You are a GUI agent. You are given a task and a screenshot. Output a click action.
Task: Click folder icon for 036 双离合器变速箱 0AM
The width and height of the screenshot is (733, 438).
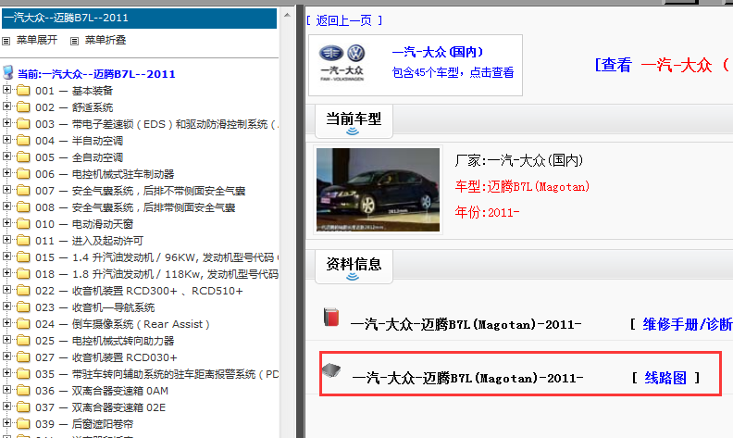(23, 390)
